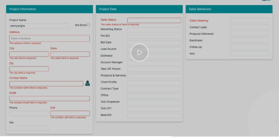This screenshot has width=279, height=137.
Task: Click the Proposal Delivered field
Action: [249, 34]
